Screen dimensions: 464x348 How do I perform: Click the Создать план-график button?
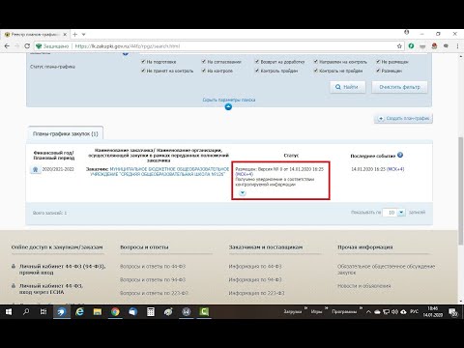403,118
